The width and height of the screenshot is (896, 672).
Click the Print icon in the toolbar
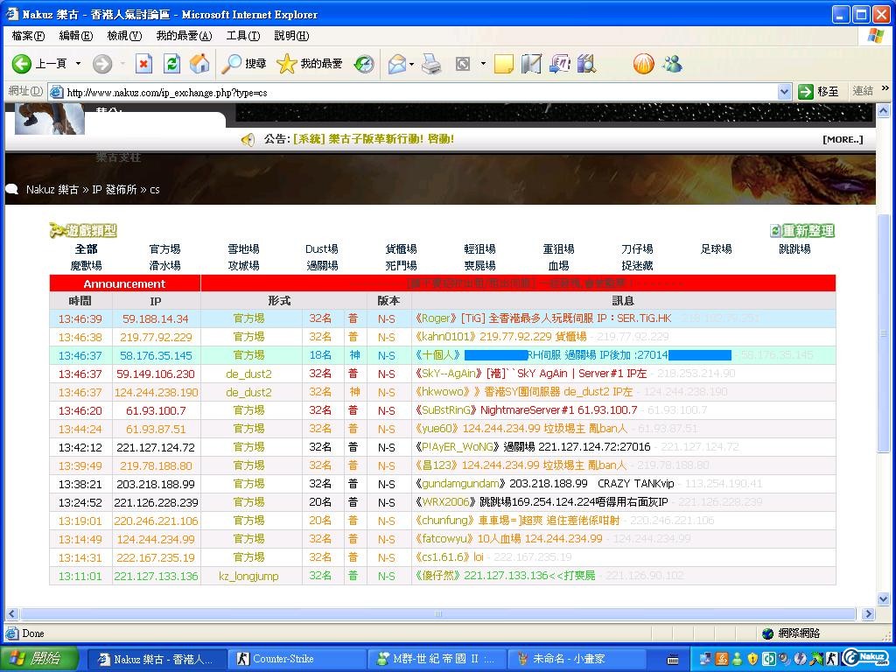tap(431, 64)
